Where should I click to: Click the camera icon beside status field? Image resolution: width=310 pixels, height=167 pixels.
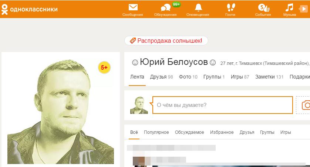(306, 105)
